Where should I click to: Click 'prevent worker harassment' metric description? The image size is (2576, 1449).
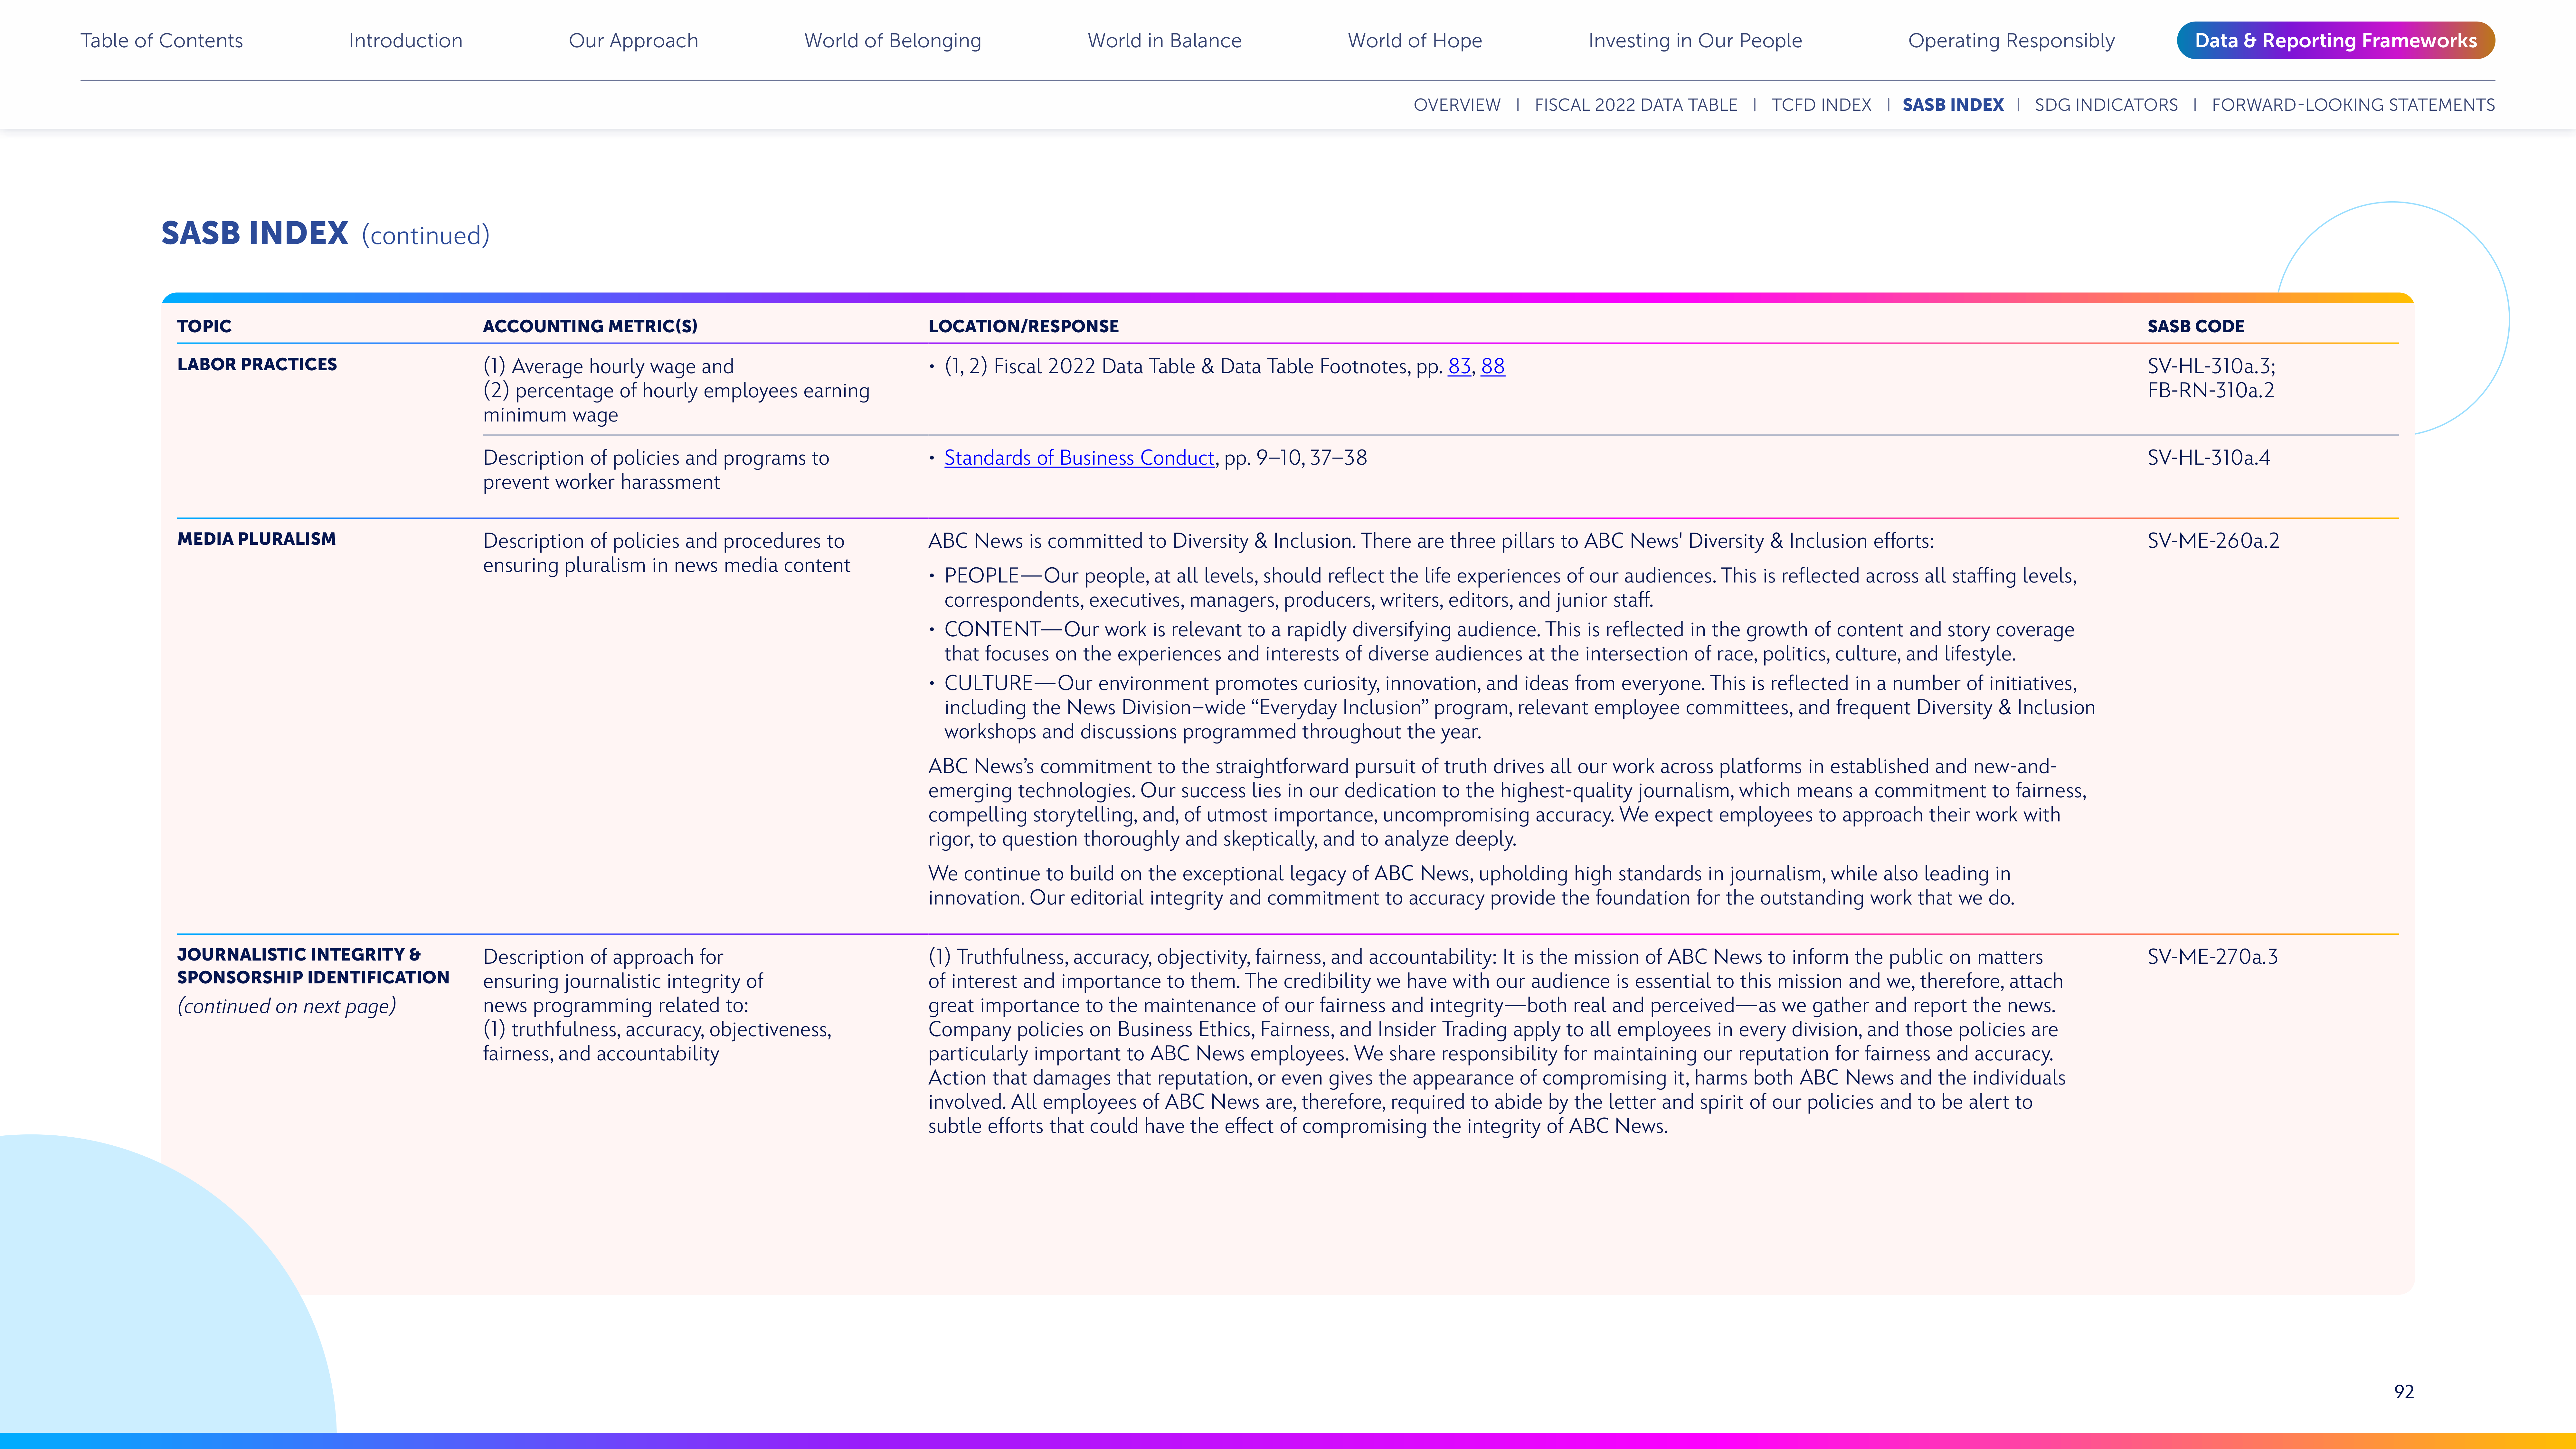656,470
